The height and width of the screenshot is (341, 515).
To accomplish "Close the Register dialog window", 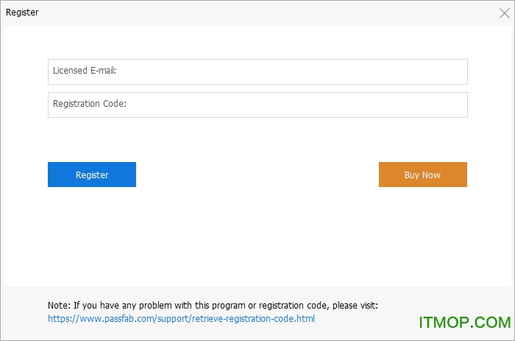I will (504, 13).
